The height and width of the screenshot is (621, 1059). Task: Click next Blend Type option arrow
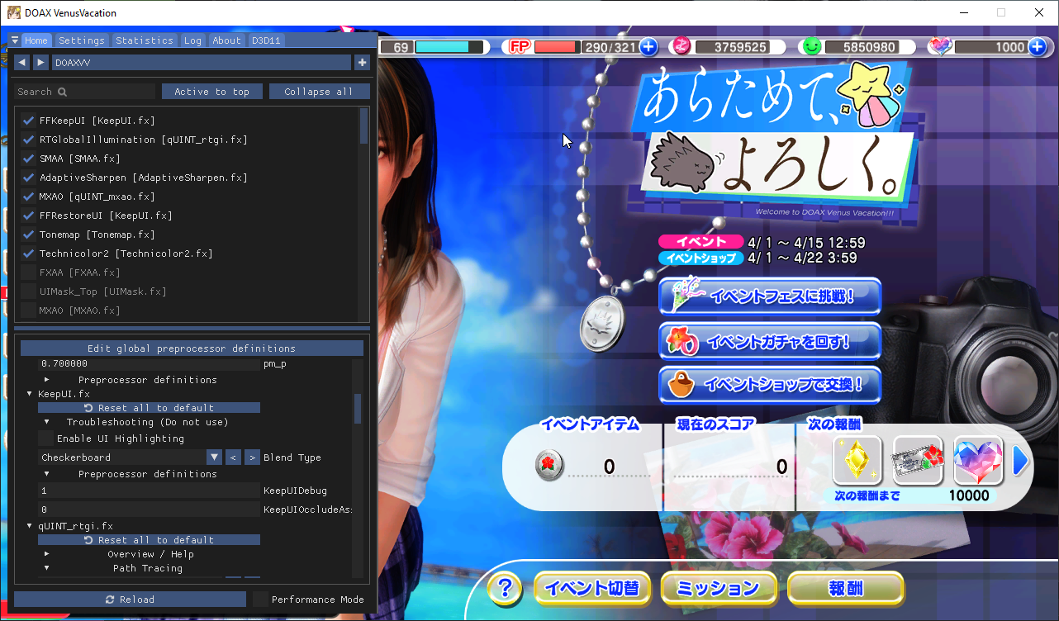252,457
